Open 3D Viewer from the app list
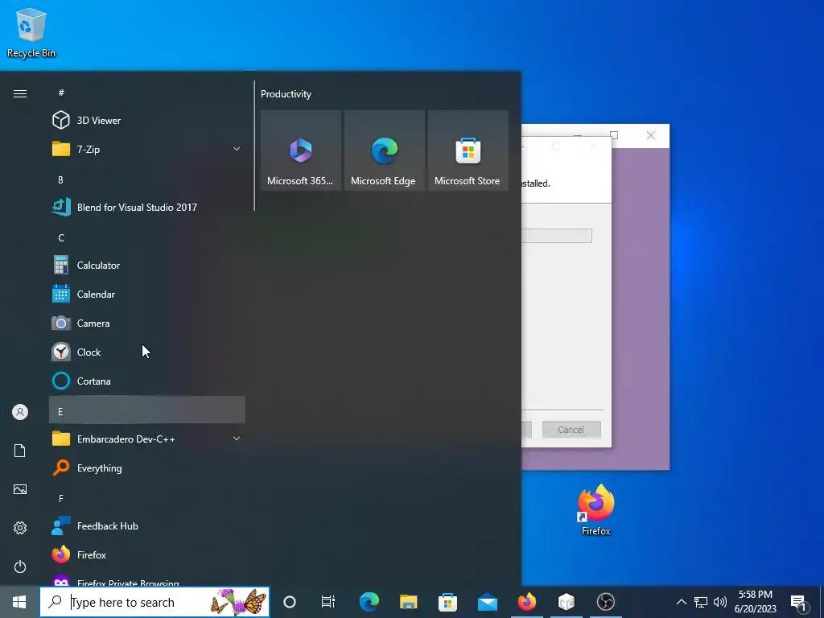824x618 pixels. coord(147,121)
